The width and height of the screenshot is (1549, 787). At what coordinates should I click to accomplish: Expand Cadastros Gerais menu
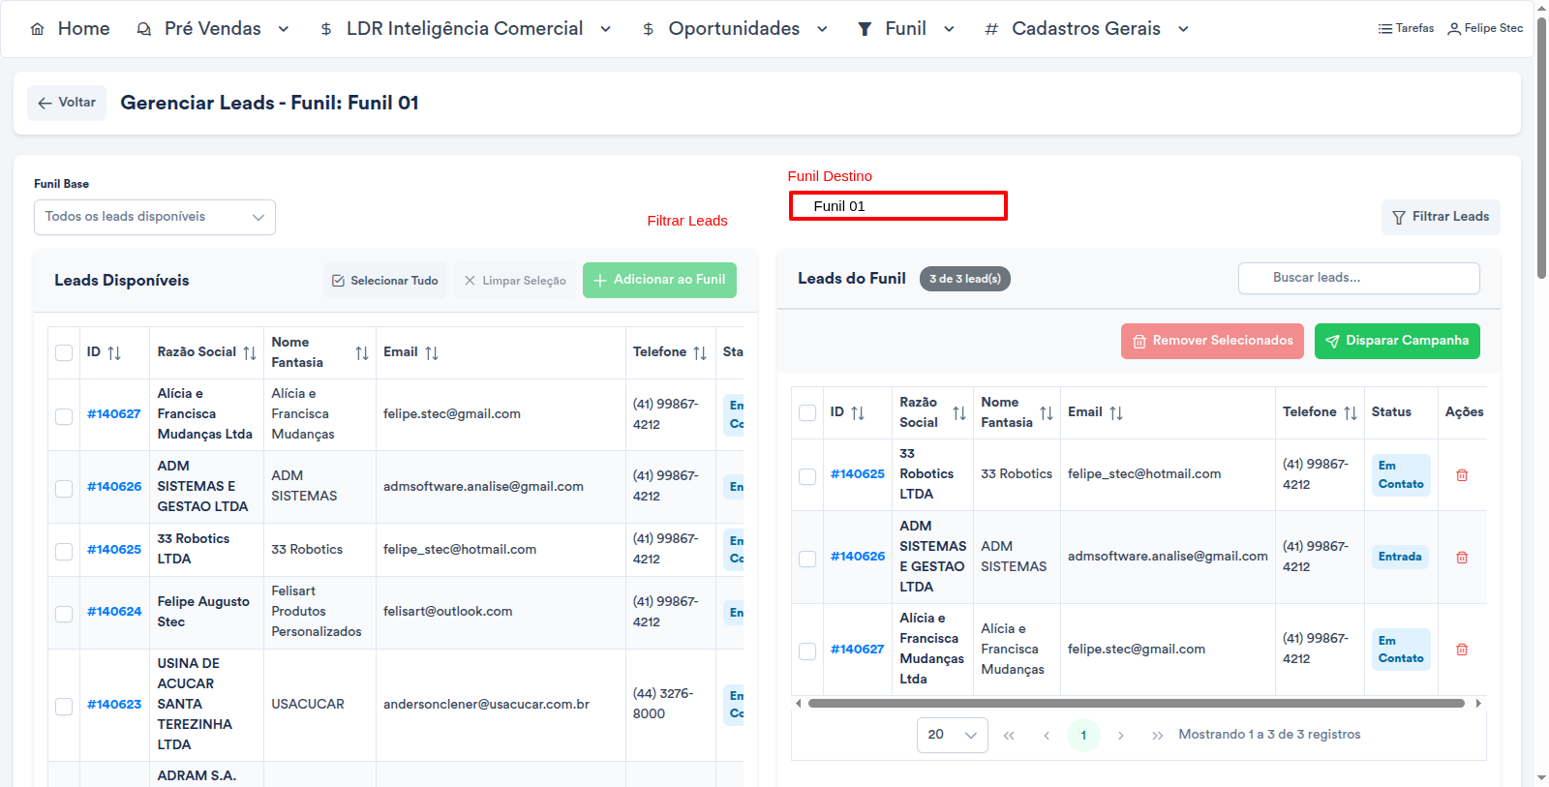coord(1086,29)
